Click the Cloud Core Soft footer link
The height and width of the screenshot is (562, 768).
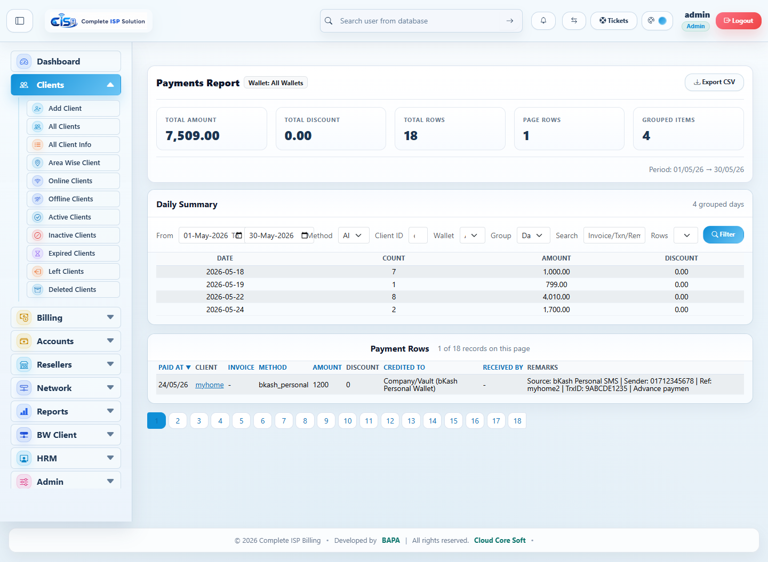point(500,541)
